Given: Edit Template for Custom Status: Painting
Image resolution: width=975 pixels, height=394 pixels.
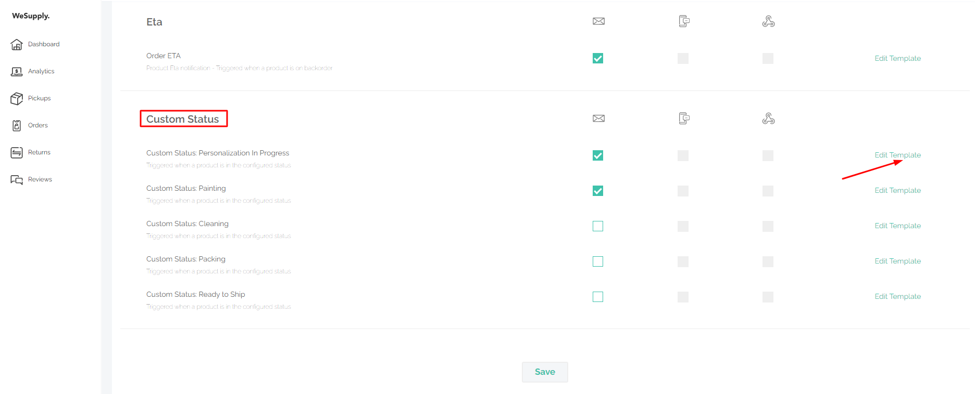Looking at the screenshot, I should point(897,190).
